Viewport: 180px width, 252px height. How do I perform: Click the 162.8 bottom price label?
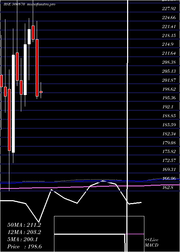tap(168, 187)
